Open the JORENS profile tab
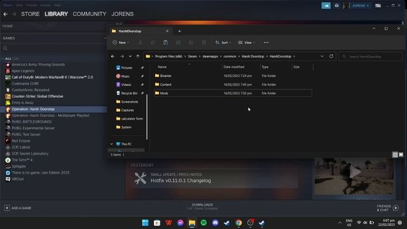Image resolution: width=407 pixels, height=229 pixels. click(x=123, y=14)
